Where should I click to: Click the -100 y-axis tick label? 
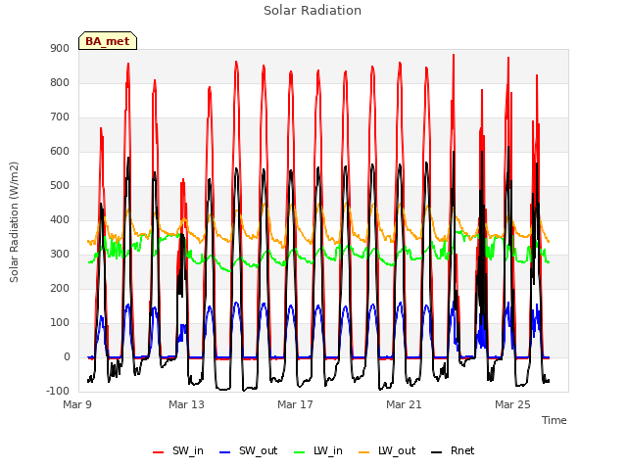pyautogui.click(x=58, y=391)
